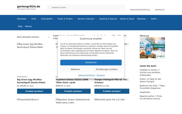The width and height of the screenshot is (182, 114).
Task: Expand Essen & Trinken chevron
Action: tap(74, 19)
